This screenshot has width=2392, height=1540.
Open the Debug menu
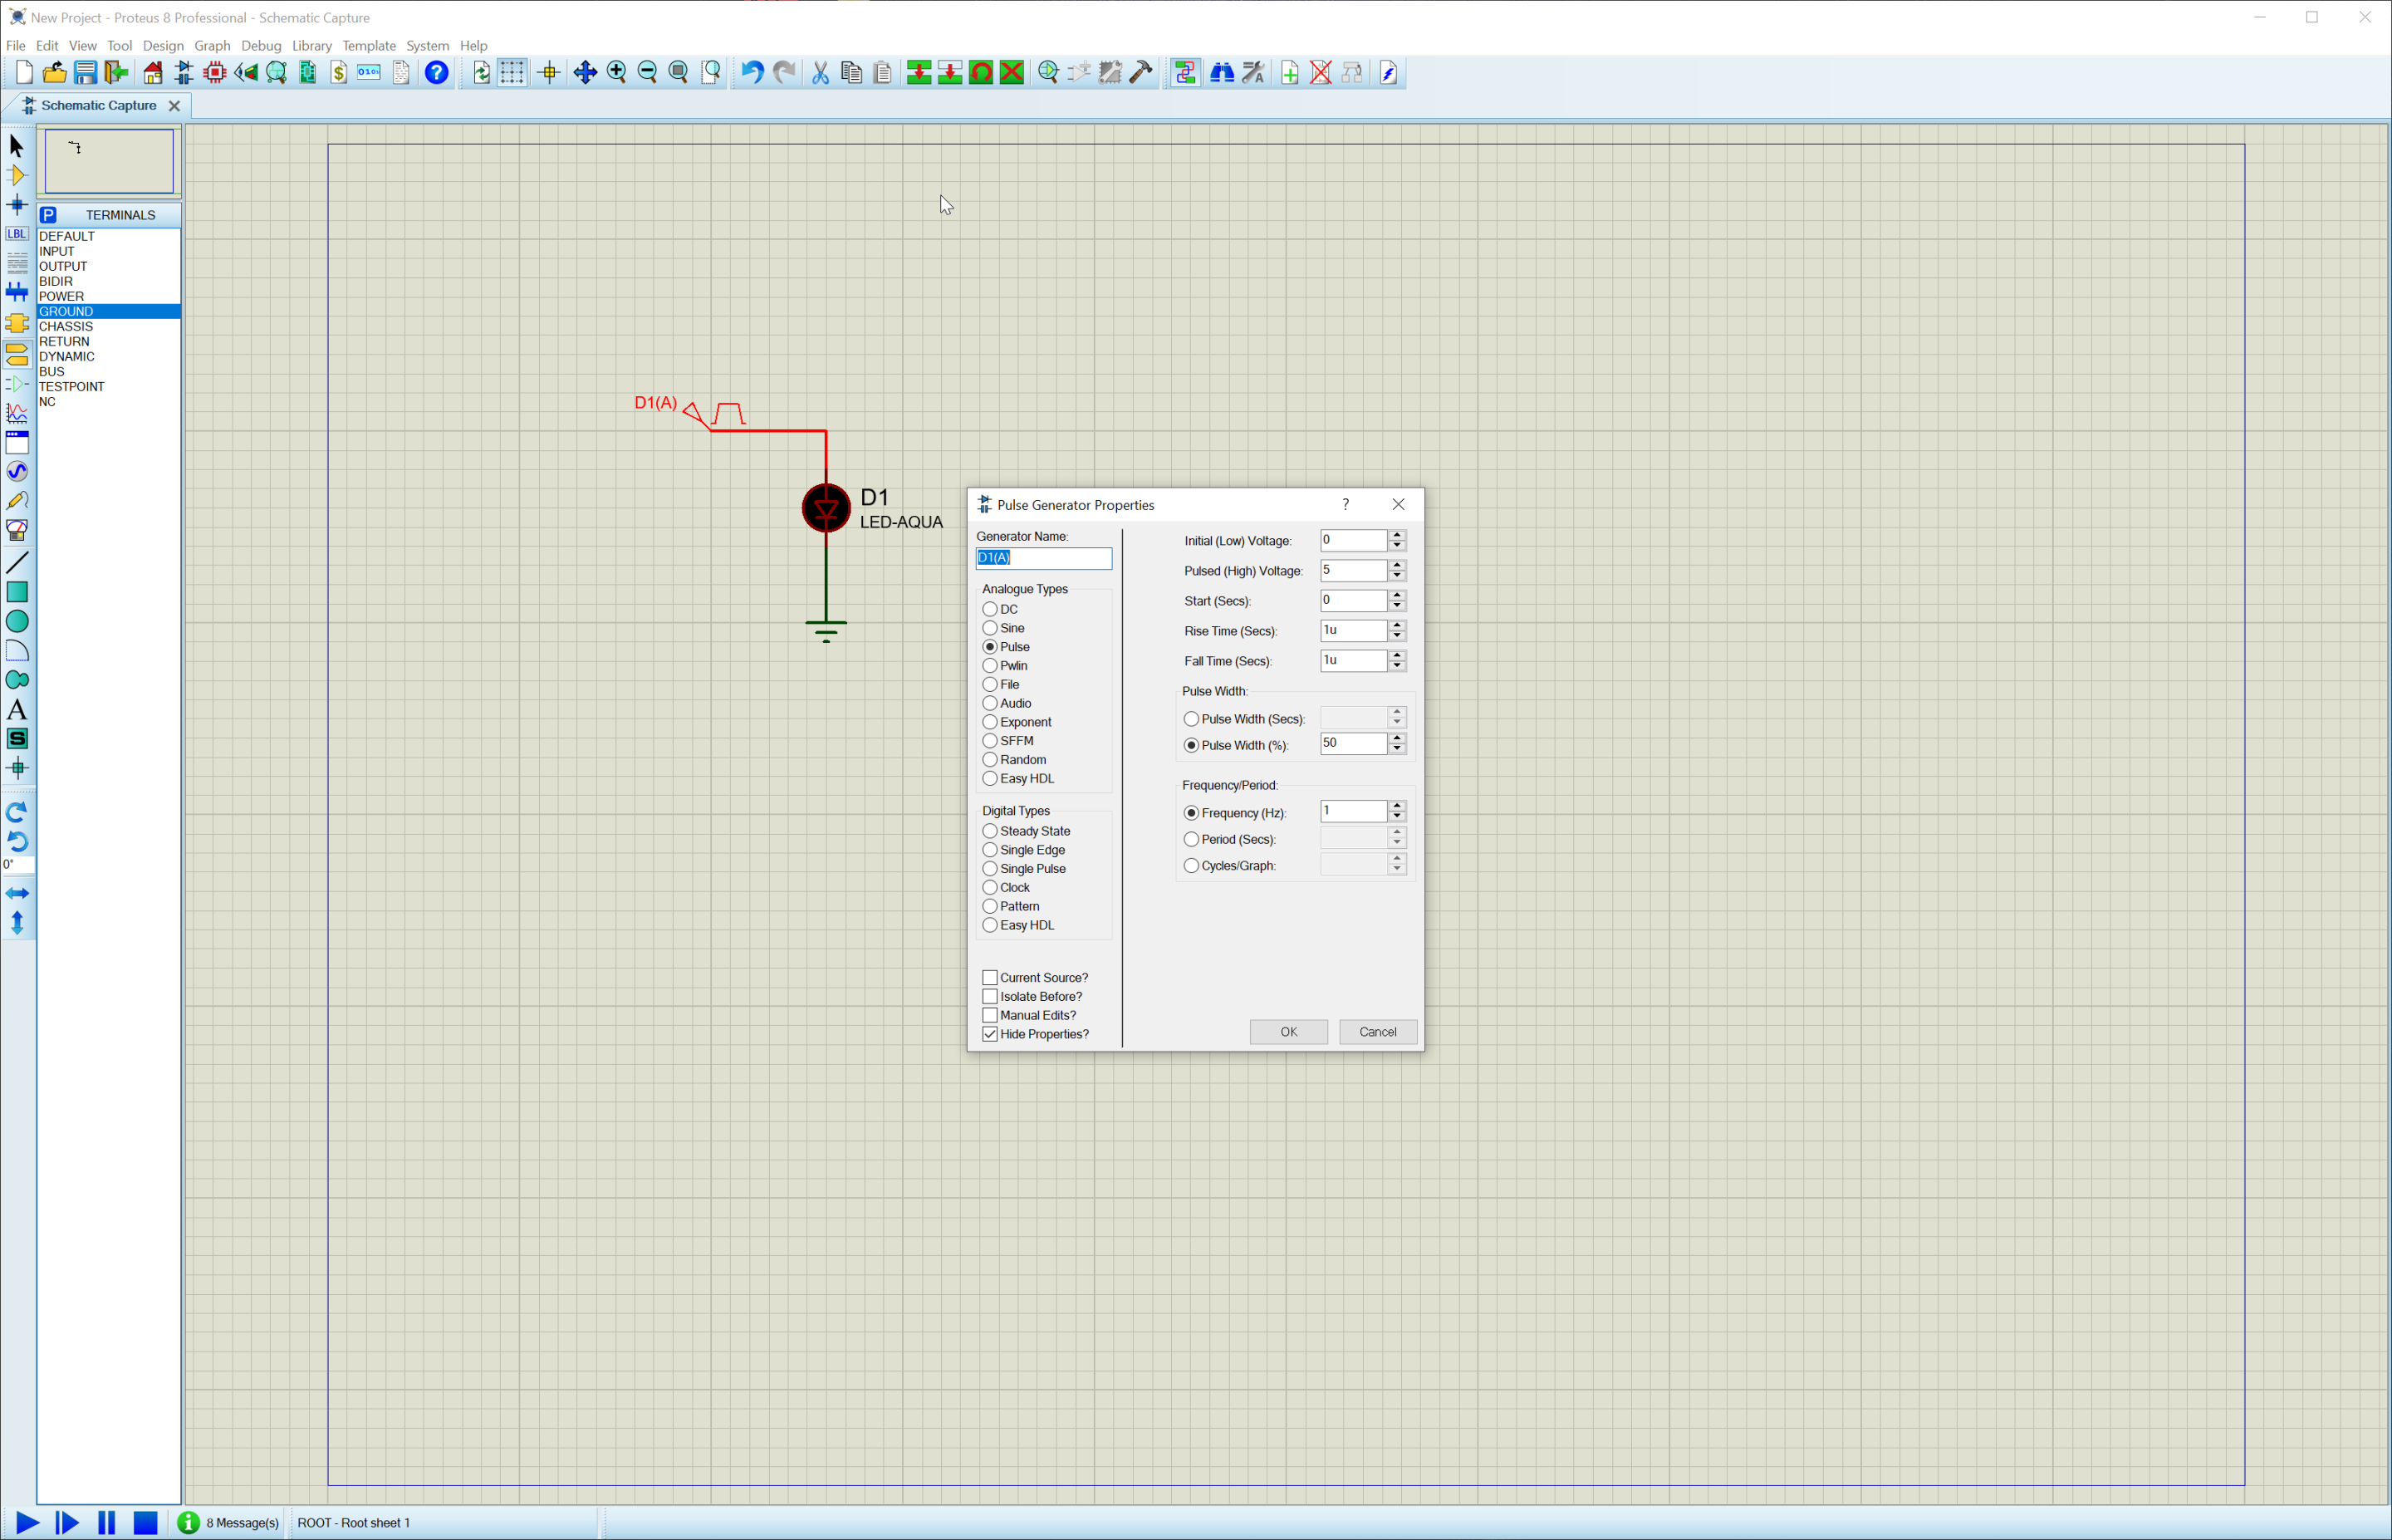tap(261, 45)
